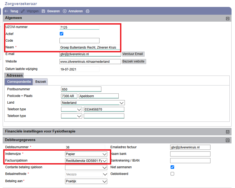Screen dimensions: 235x188
Task: Open the Factuursjabloon dropdown
Action: [86, 161]
